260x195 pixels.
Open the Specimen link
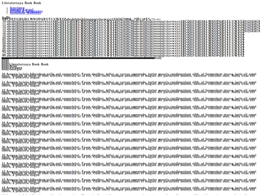click(17, 8)
